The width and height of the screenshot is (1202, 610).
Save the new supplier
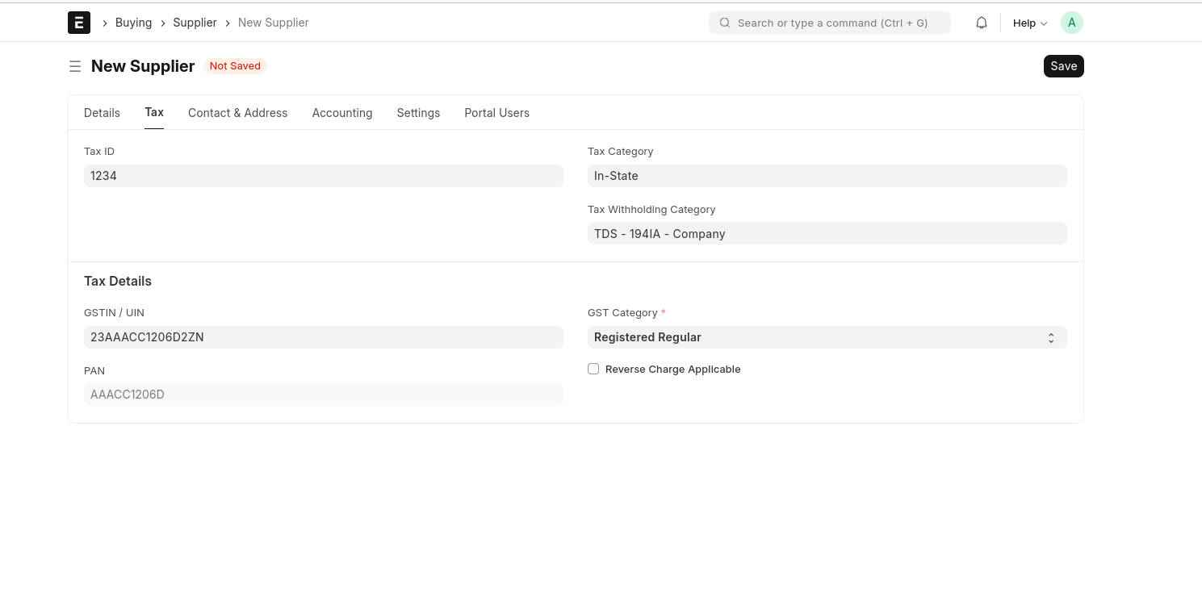pos(1063,66)
